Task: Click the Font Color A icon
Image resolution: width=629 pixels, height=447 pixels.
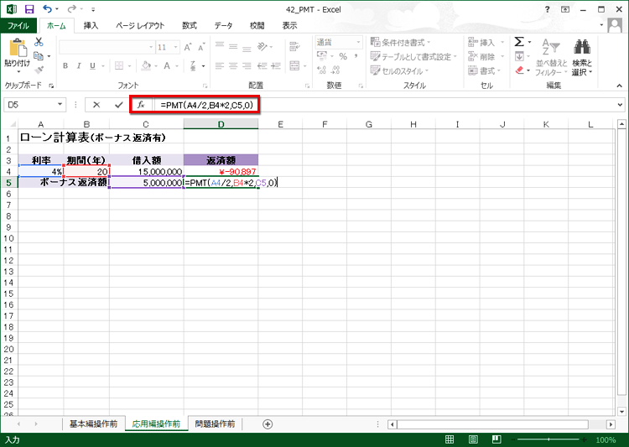Action: (167, 65)
